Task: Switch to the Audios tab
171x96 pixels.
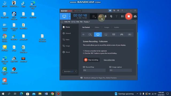Action: 116,27
